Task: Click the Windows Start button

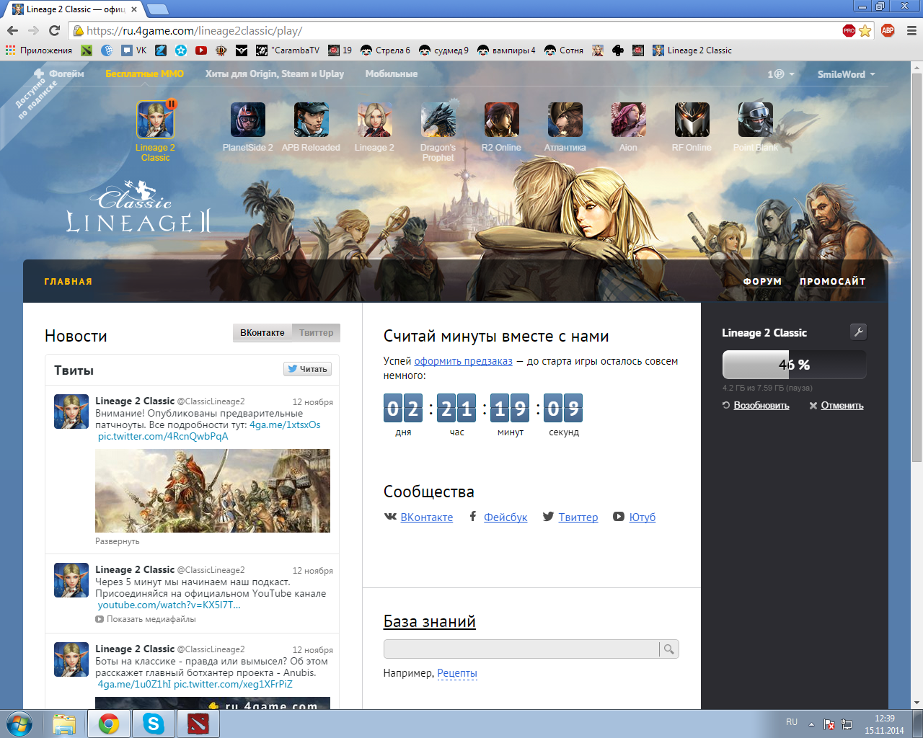Action: [x=19, y=724]
